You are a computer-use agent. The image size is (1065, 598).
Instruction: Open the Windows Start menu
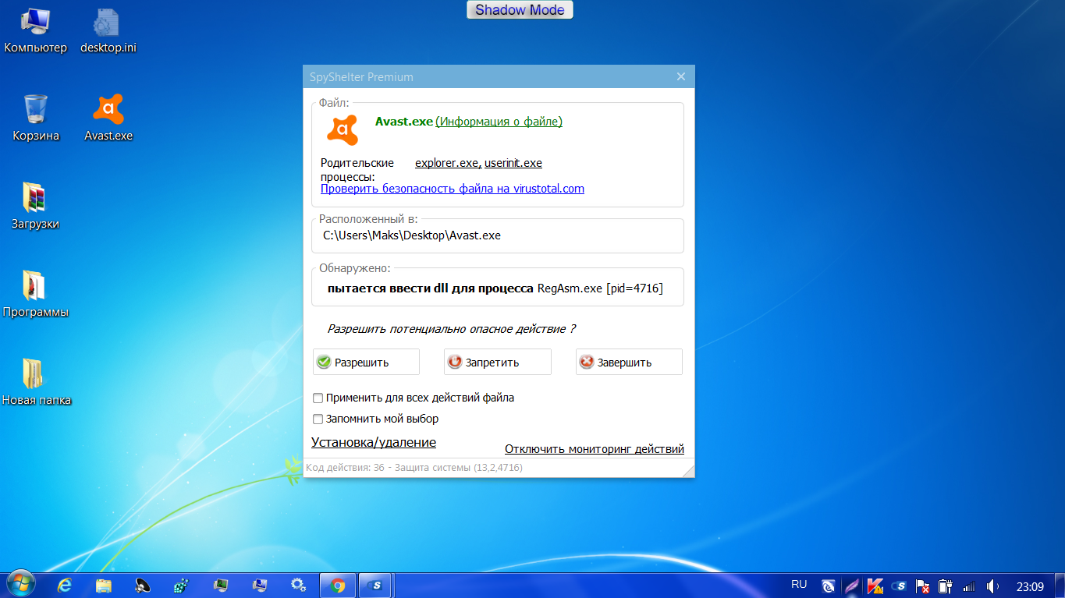coord(21,585)
